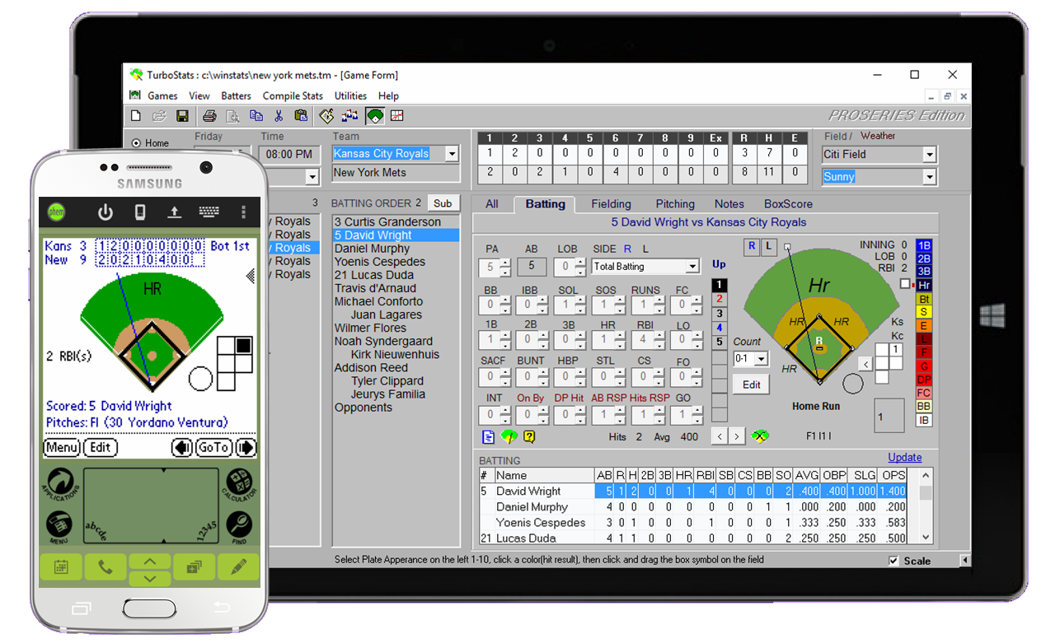
Task: Decrease the RUNS stepper value
Action: click(659, 310)
